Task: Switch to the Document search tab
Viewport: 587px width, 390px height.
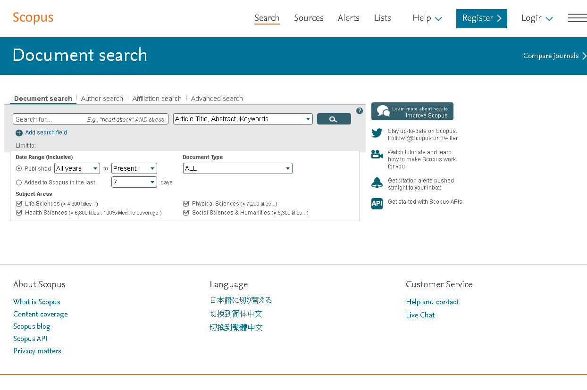Action: point(43,99)
